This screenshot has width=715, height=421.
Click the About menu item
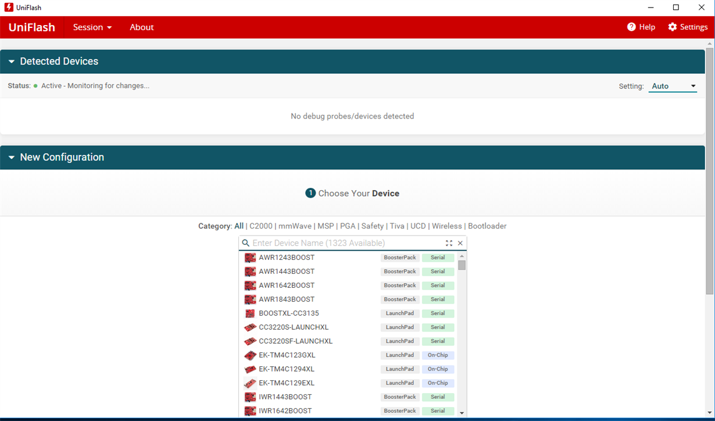[x=141, y=27]
